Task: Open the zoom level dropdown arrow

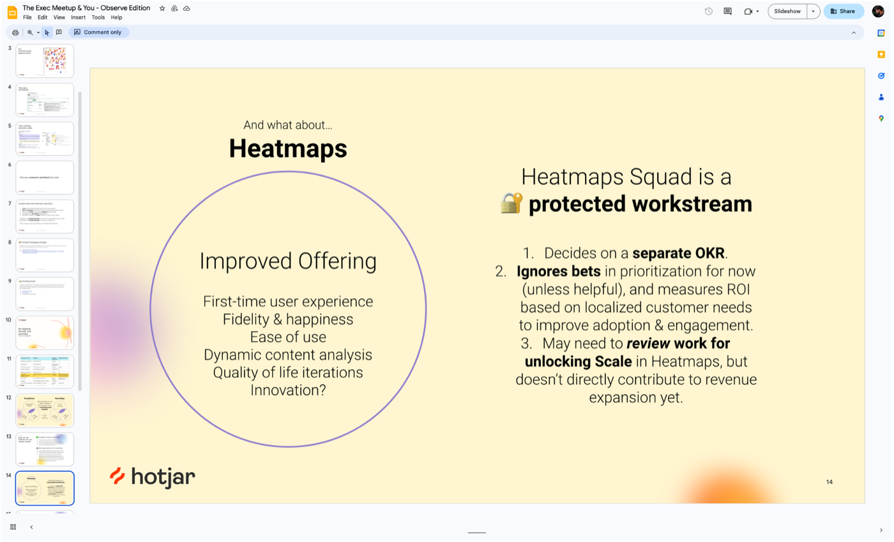Action: tap(38, 32)
